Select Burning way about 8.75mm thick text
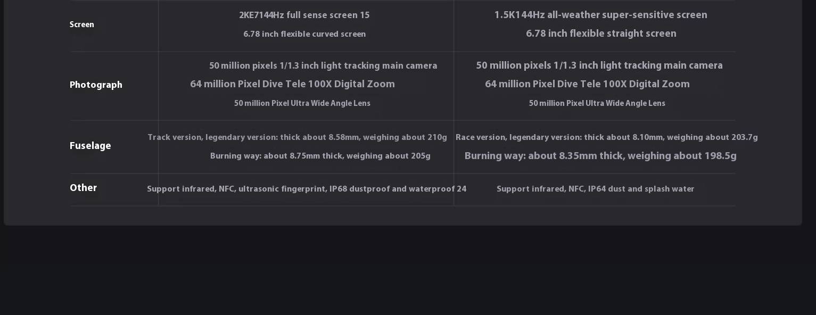The width and height of the screenshot is (816, 315). (320, 156)
